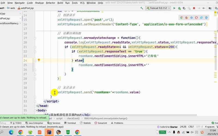Open the Help menu

pyautogui.click(x=100, y=3)
